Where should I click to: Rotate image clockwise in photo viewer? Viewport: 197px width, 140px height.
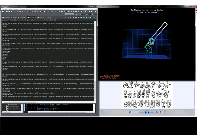pos(160,112)
